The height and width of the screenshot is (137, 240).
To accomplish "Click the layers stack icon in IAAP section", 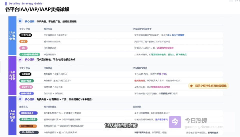I will pos(20,99).
